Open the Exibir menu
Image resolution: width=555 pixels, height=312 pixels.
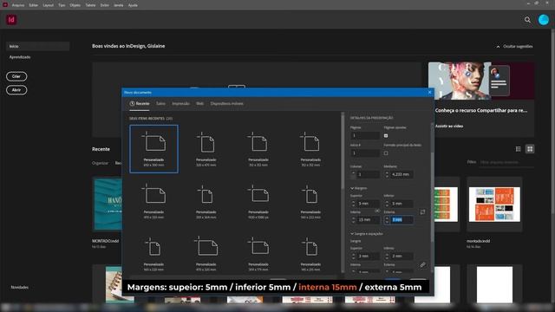point(105,5)
